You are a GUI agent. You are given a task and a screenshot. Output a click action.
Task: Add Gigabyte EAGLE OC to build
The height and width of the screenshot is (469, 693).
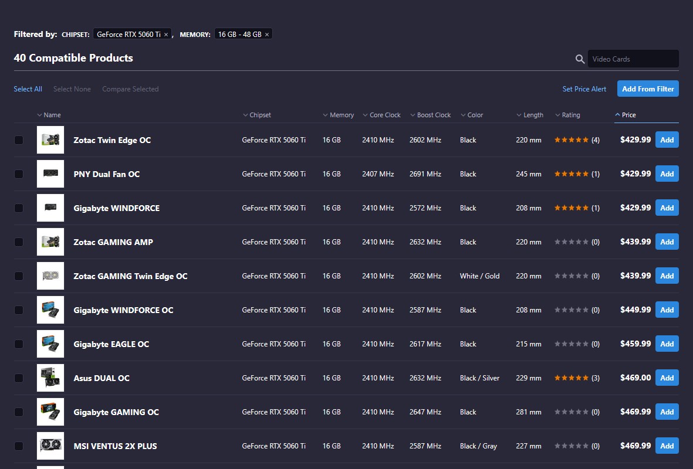[667, 344]
